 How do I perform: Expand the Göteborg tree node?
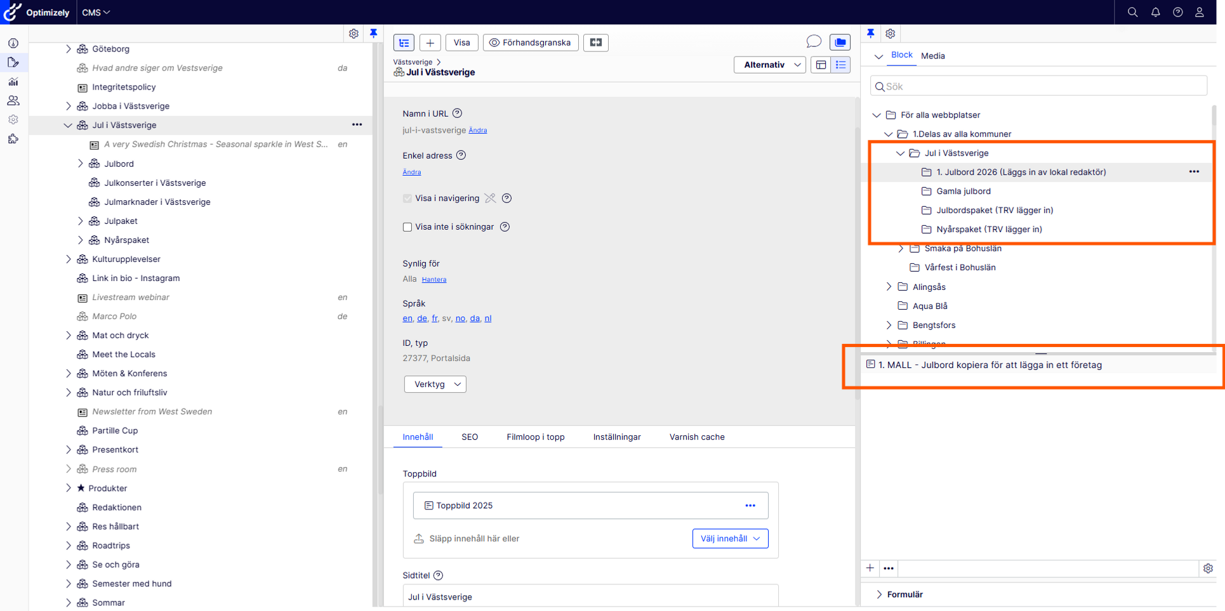tap(69, 49)
